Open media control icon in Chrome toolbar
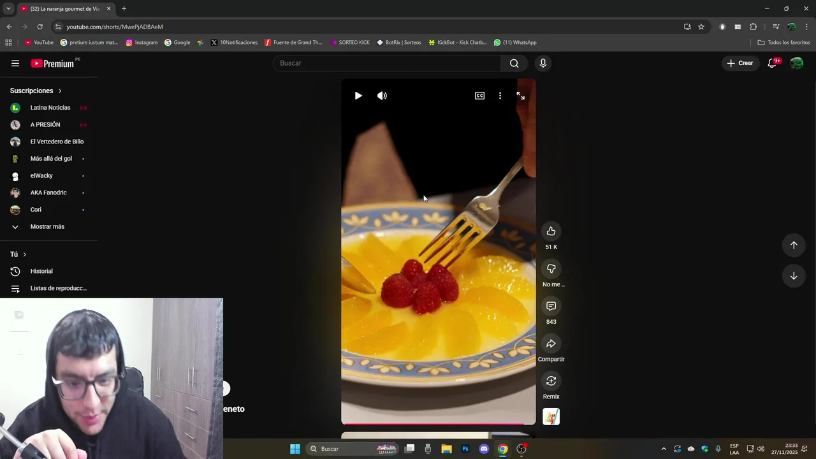 (776, 27)
